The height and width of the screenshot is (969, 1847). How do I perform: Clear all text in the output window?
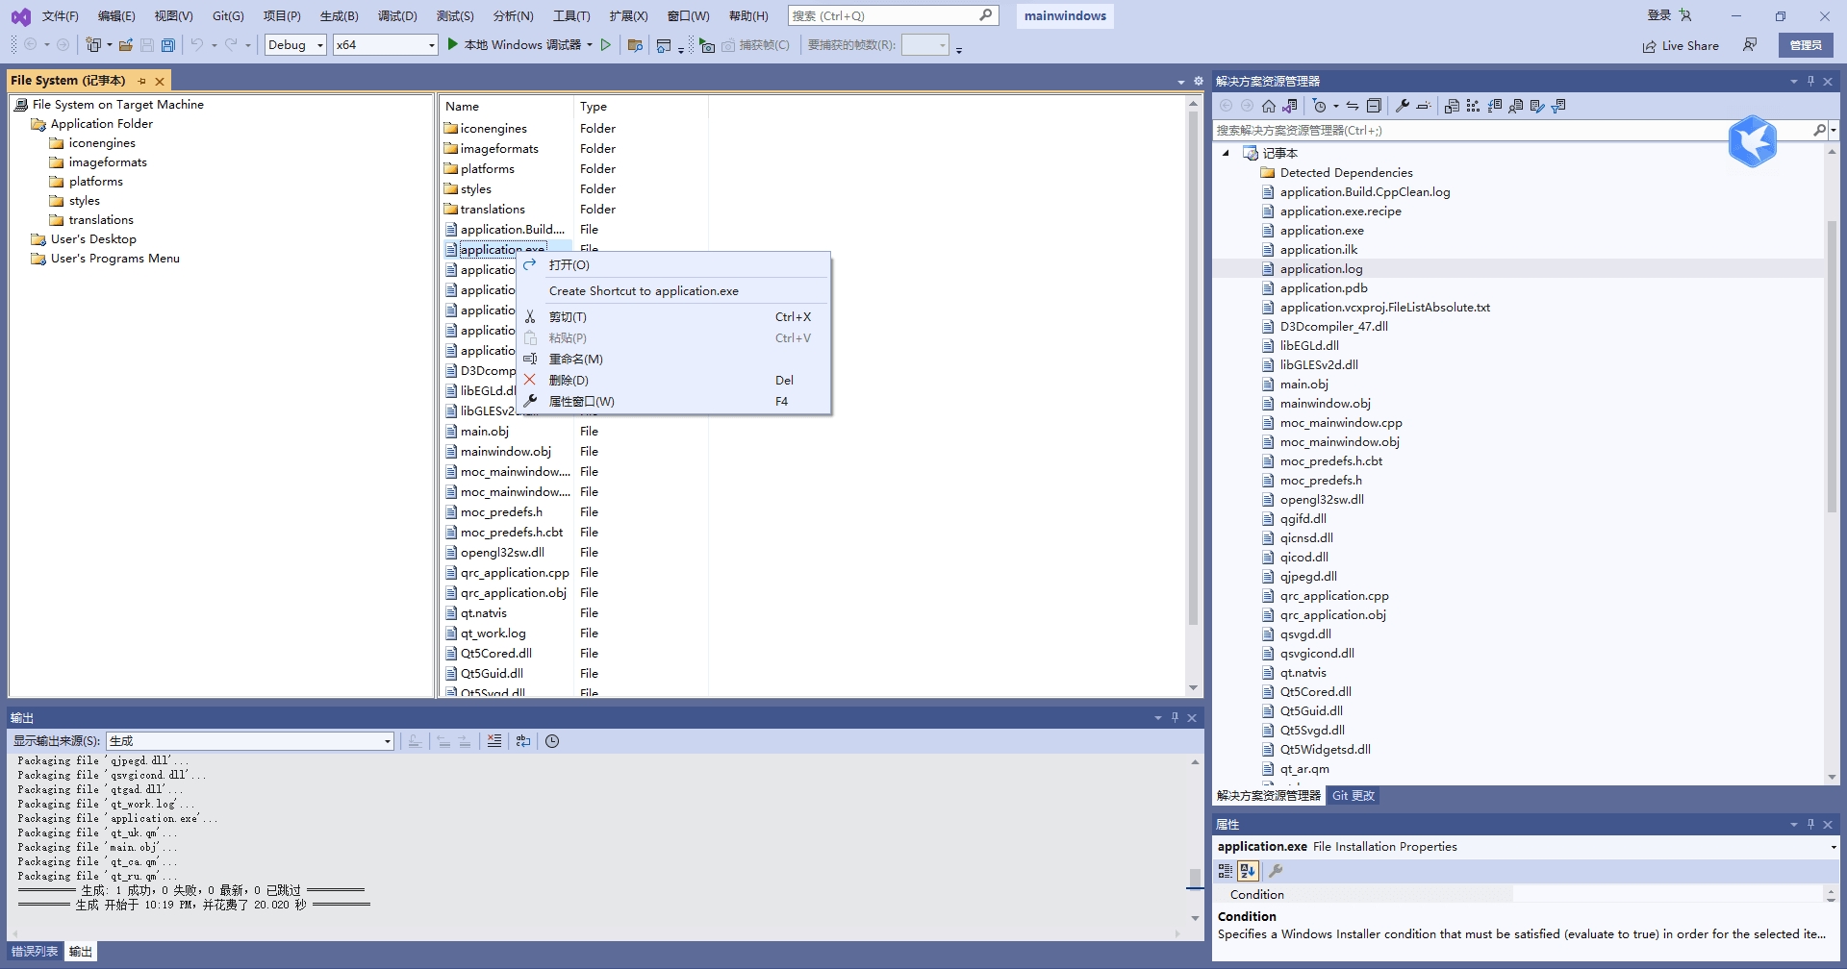coord(494,740)
